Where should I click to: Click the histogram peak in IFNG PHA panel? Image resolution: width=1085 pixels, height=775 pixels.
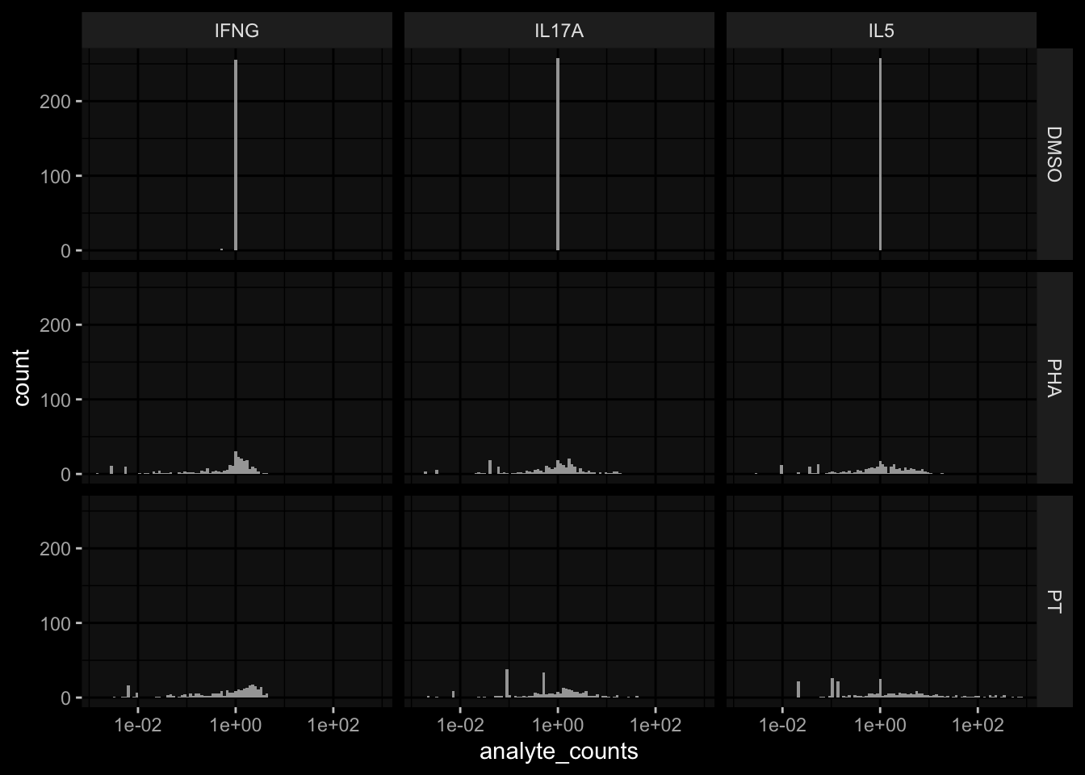coord(236,463)
